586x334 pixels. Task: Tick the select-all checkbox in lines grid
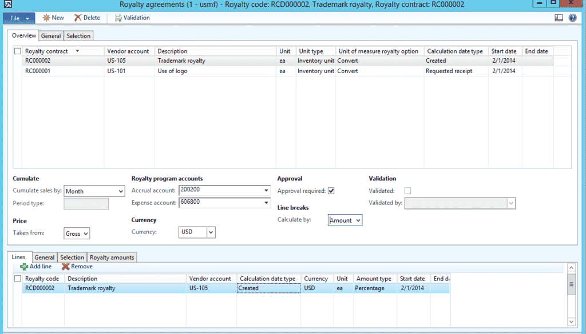tap(18, 279)
